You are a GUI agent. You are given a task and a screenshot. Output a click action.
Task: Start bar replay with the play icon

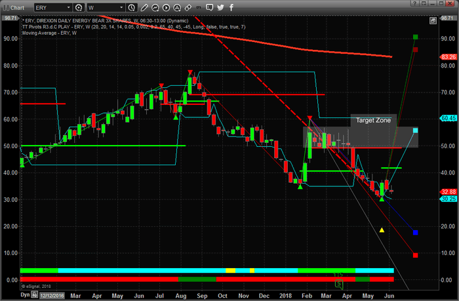coord(166,8)
